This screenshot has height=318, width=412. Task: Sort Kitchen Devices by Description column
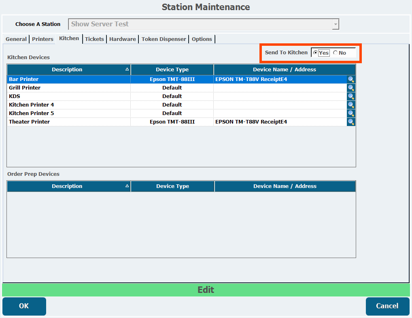pos(67,70)
